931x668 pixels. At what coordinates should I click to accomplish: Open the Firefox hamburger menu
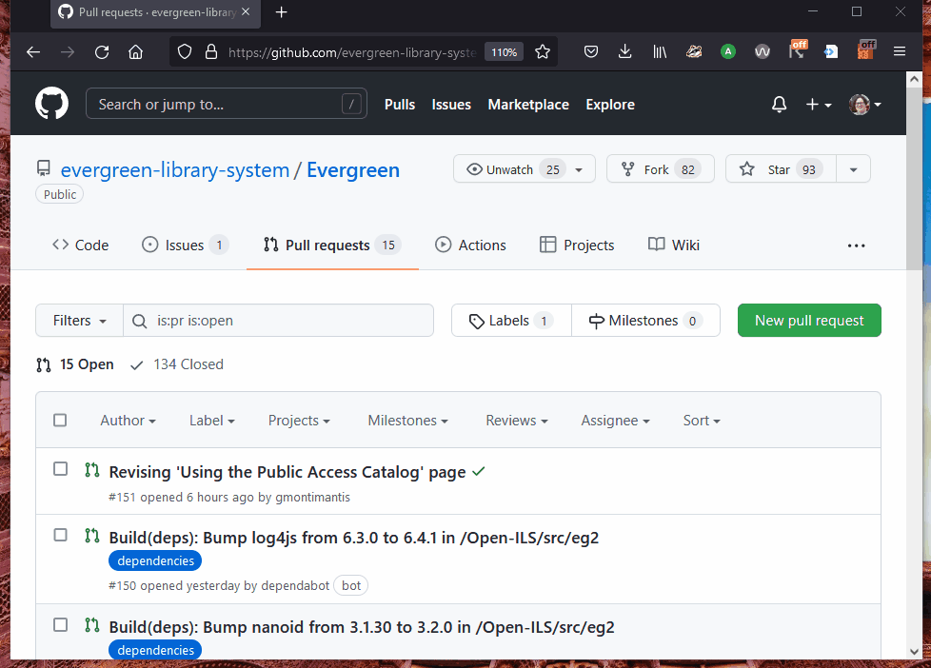tap(900, 52)
